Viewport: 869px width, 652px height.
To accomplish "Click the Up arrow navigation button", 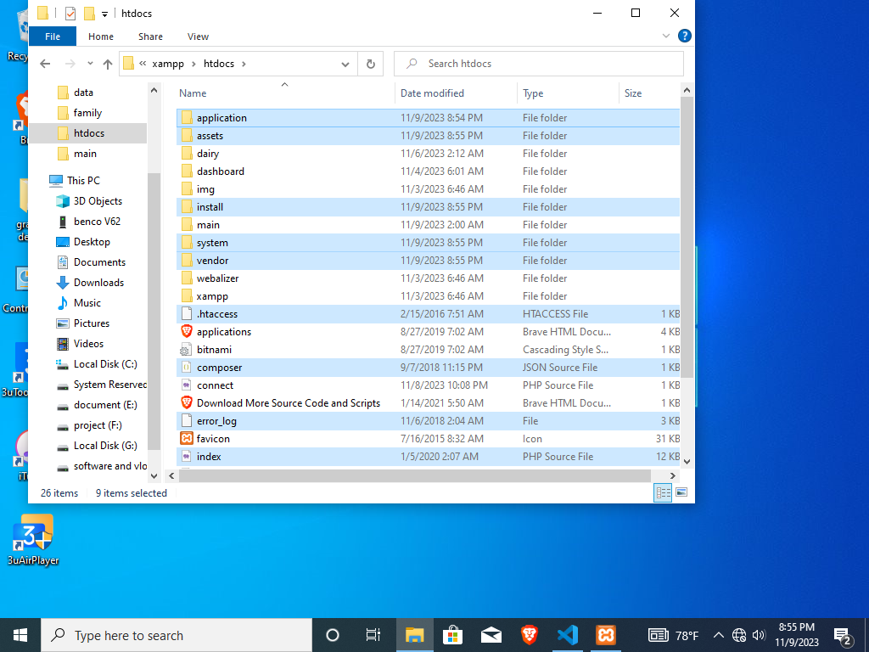I will 108,64.
